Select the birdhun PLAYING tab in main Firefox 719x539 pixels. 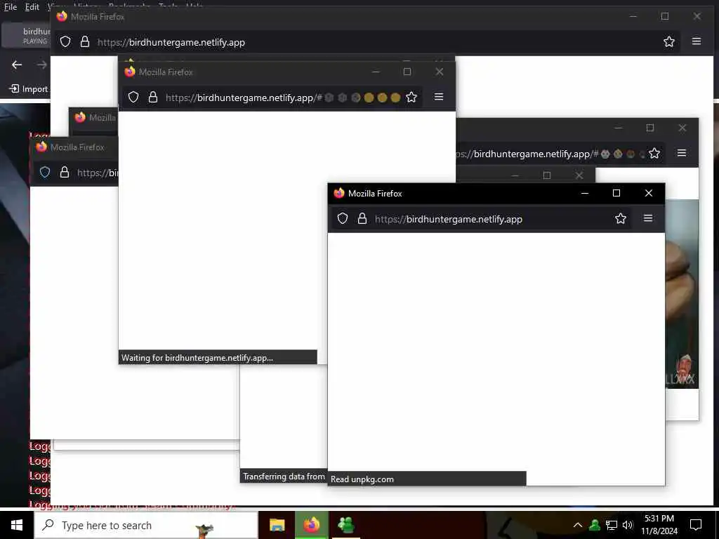[x=26, y=36]
